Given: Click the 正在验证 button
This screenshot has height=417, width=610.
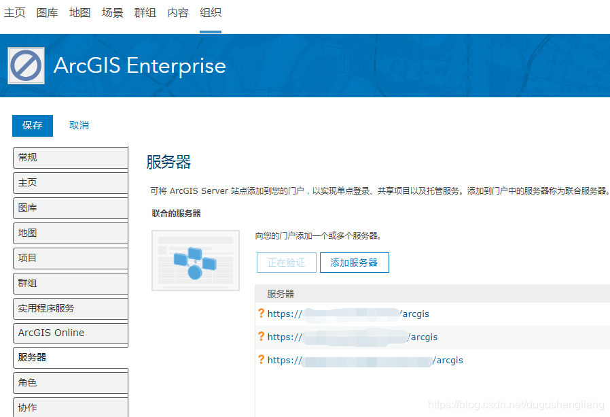Looking at the screenshot, I should coord(286,263).
